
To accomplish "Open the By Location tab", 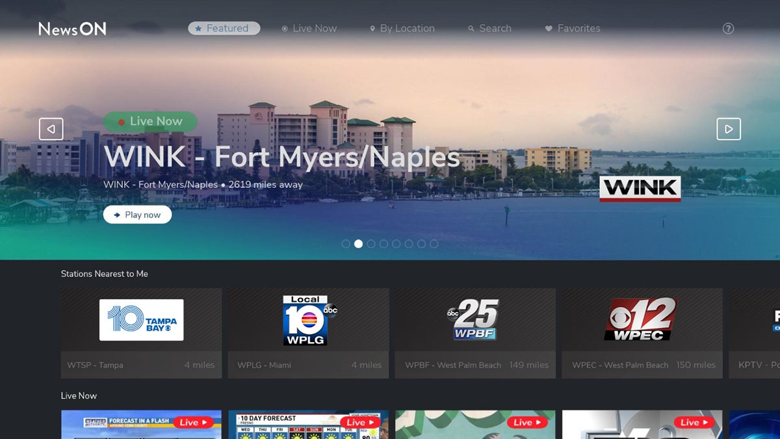I will point(402,29).
